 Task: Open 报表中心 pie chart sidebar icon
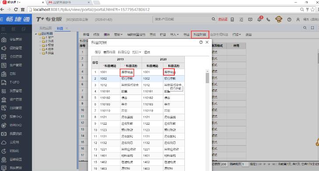click(4, 117)
